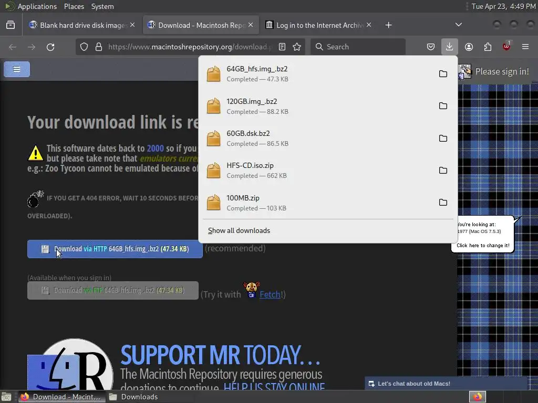Screen dimensions: 538x403
Task: Open new tab with plus icon
Action: [x=388, y=25]
